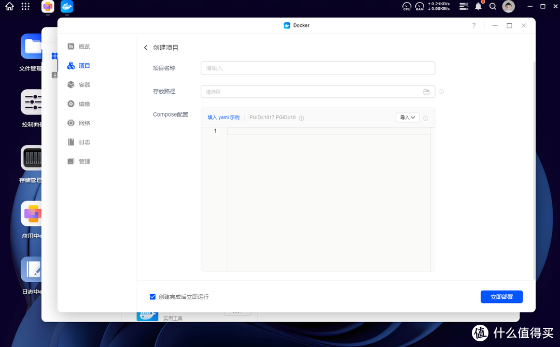Image resolution: width=560 pixels, height=347 pixels.
Task: Open the 网络 network section
Action: [x=82, y=123]
